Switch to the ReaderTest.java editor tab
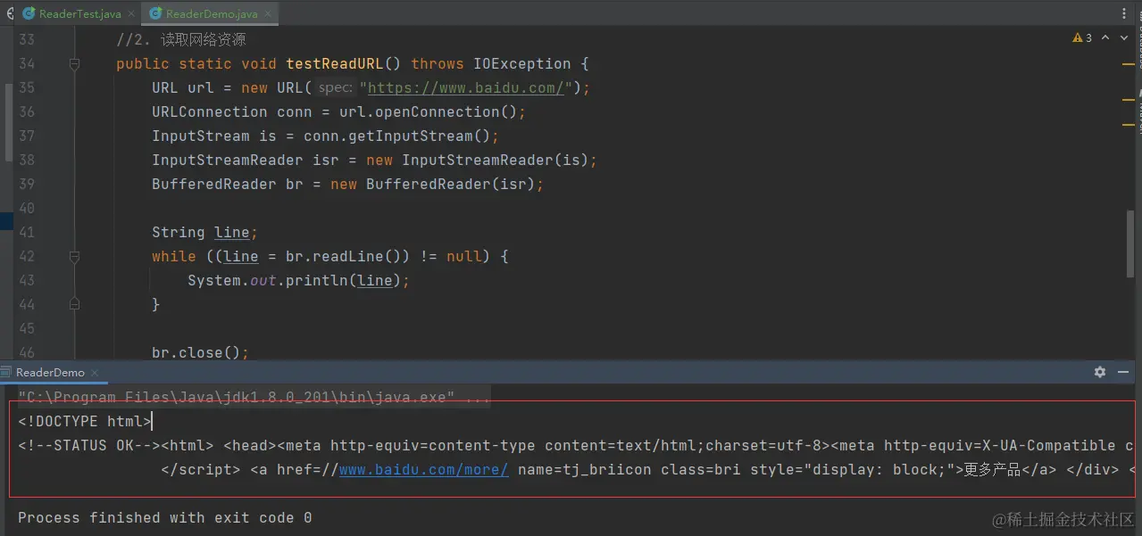This screenshot has width=1142, height=536. [x=79, y=13]
